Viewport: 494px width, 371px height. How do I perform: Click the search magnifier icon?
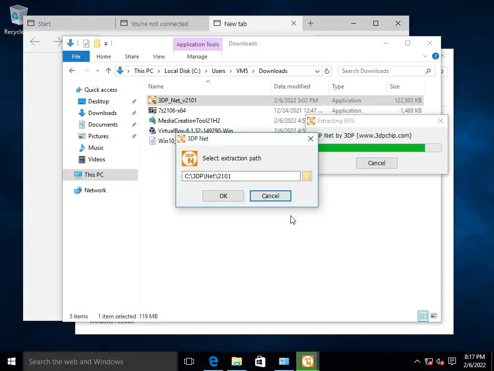click(428, 71)
